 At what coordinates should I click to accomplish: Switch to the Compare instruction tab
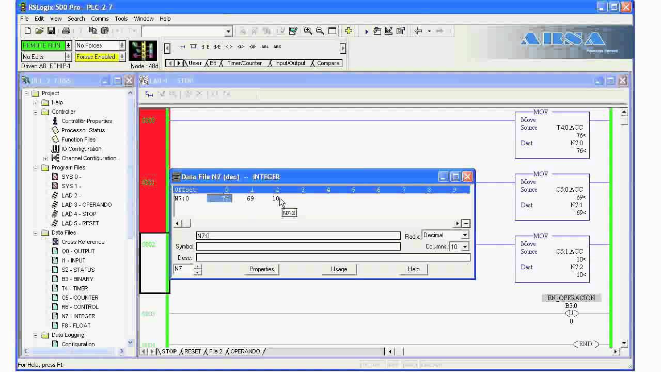point(328,63)
